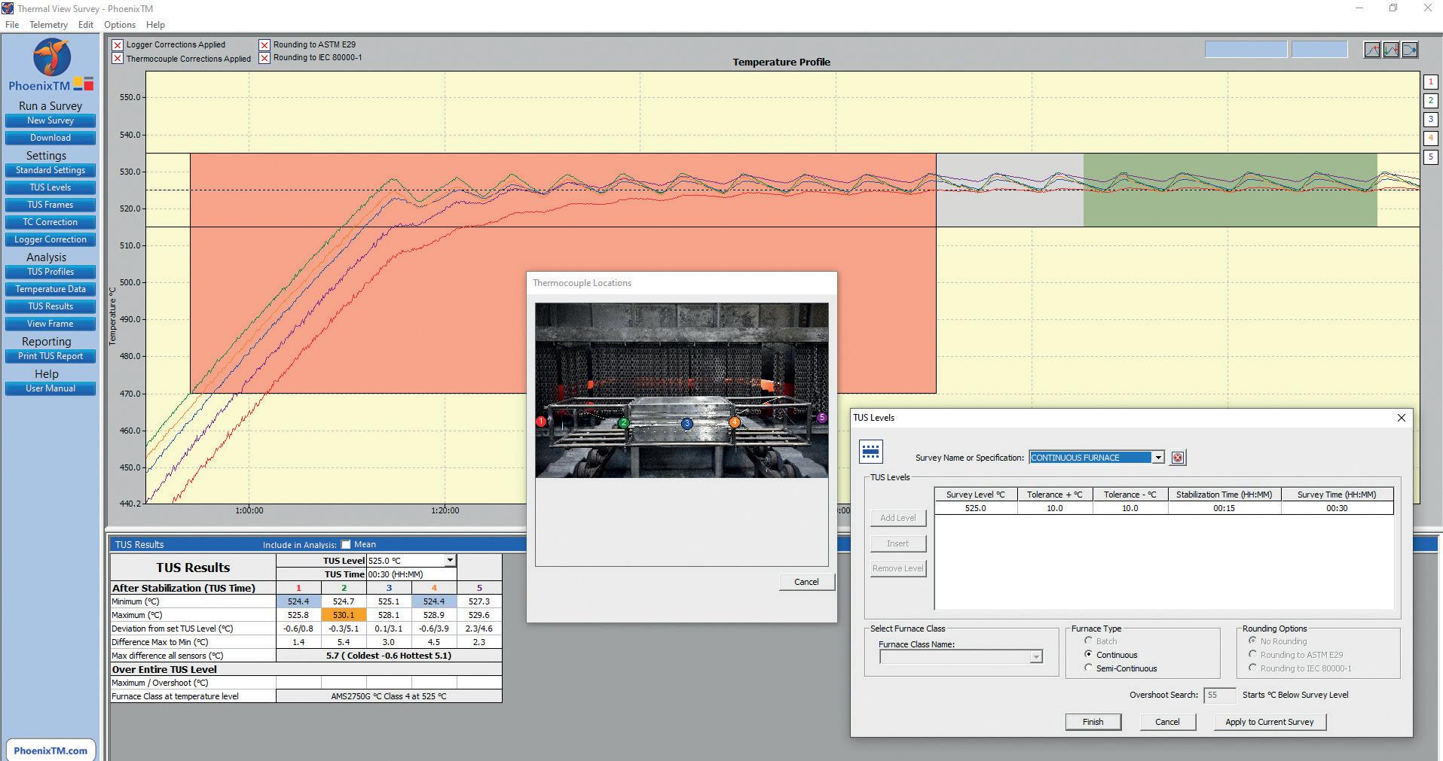Open Logger Correction from the sidebar

tap(50, 239)
